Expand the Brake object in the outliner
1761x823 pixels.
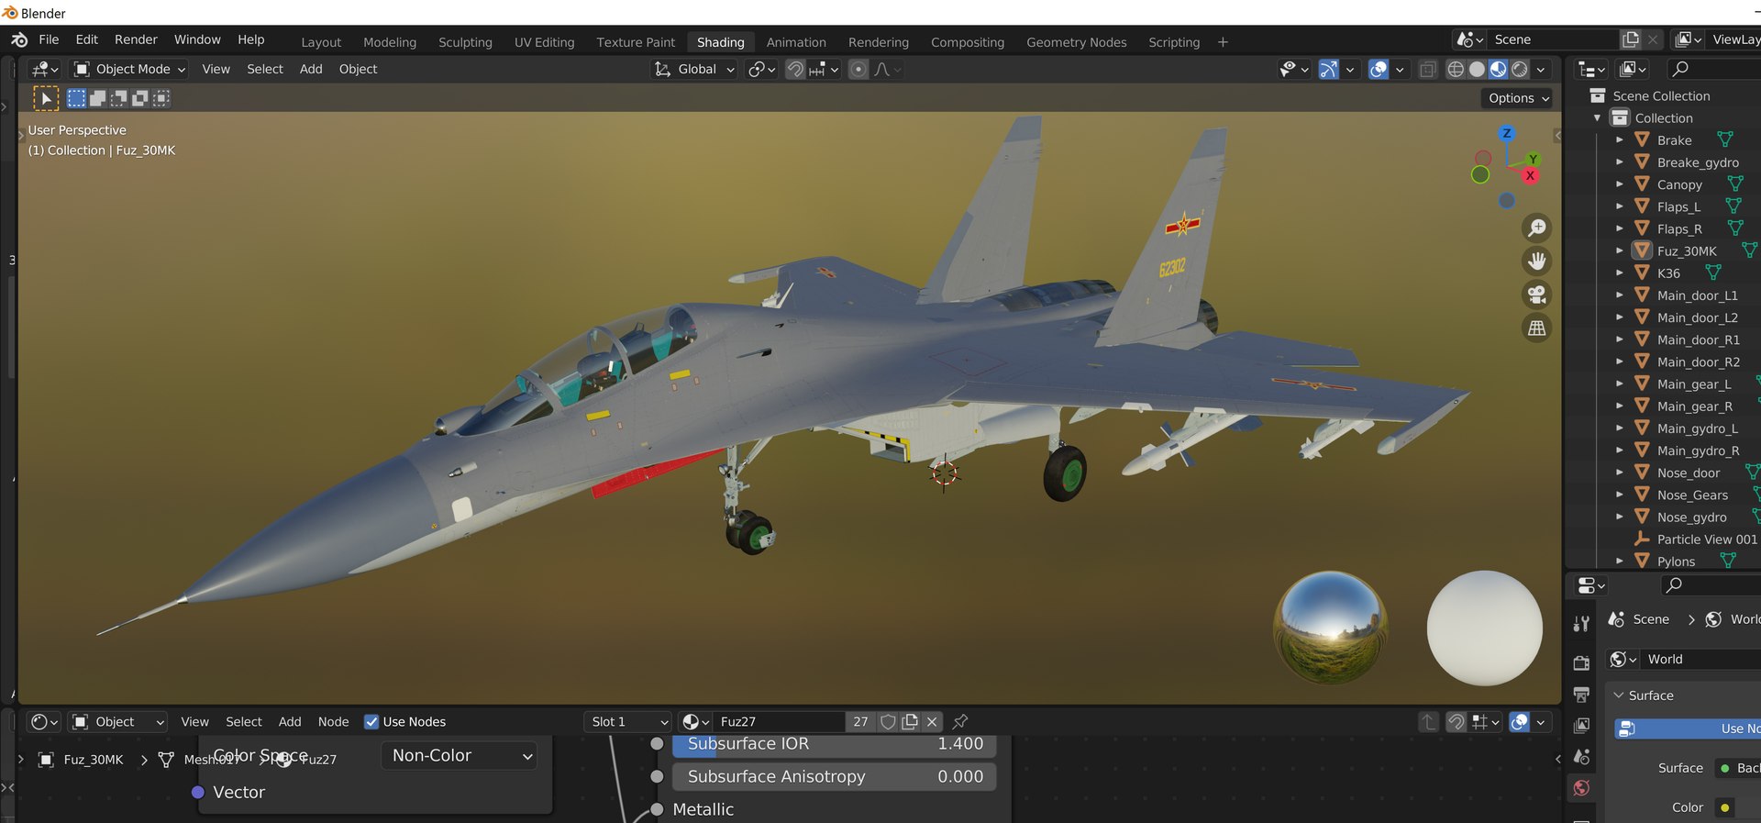pos(1620,140)
